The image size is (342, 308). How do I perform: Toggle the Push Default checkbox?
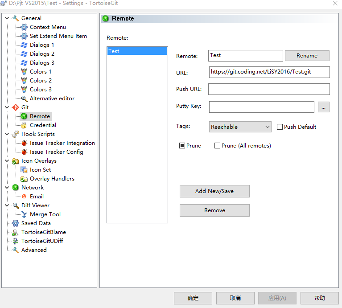(280, 127)
